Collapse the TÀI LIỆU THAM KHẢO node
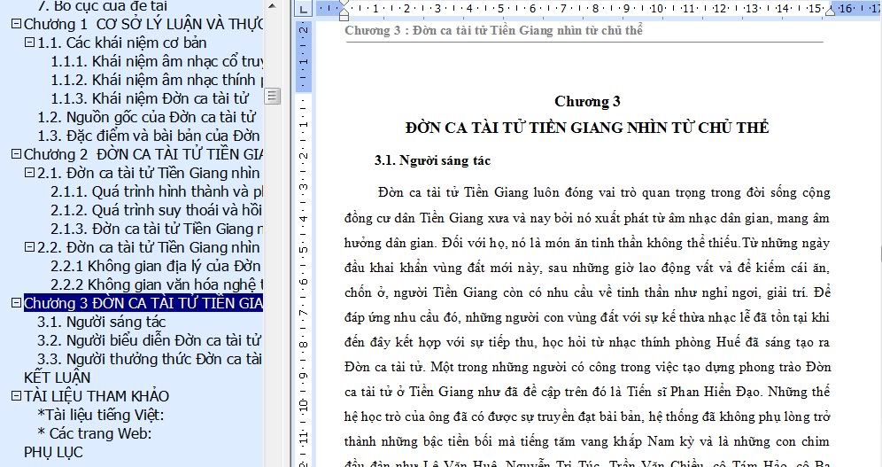This screenshot has width=882, height=467. pyautogui.click(x=16, y=396)
